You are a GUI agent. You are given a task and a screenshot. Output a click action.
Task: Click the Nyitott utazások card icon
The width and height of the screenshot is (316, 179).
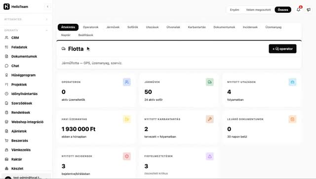292,82
